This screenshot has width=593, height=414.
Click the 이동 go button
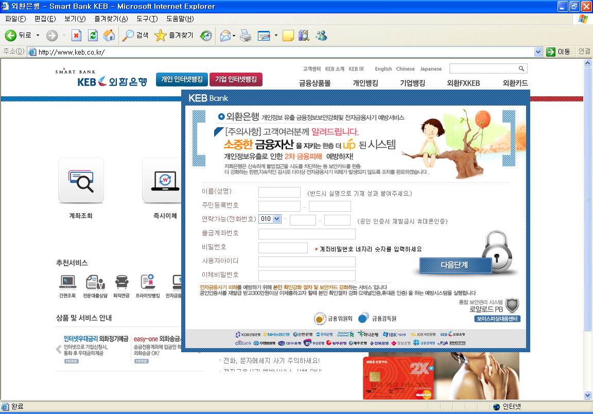(x=559, y=52)
